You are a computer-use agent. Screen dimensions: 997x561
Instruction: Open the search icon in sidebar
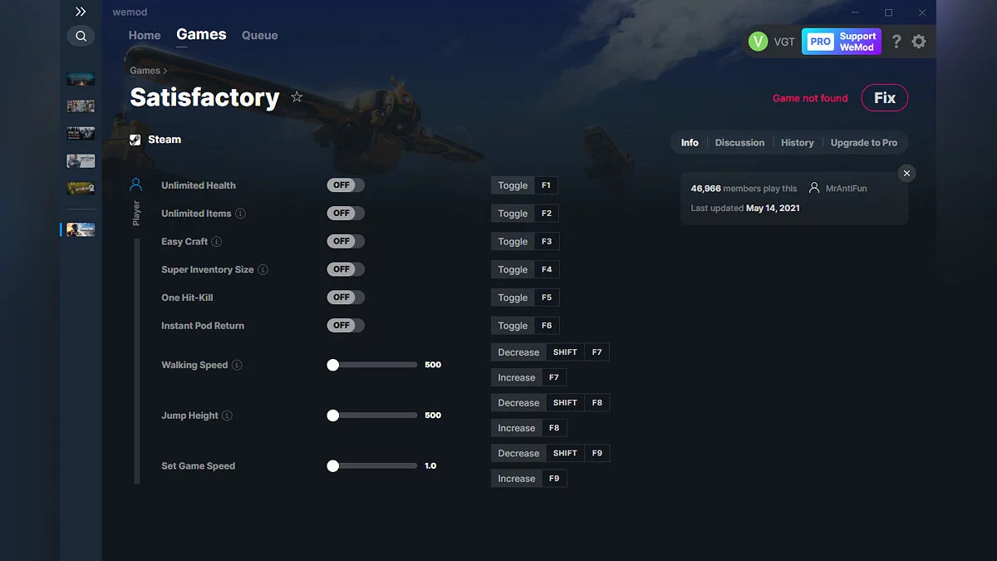(81, 36)
